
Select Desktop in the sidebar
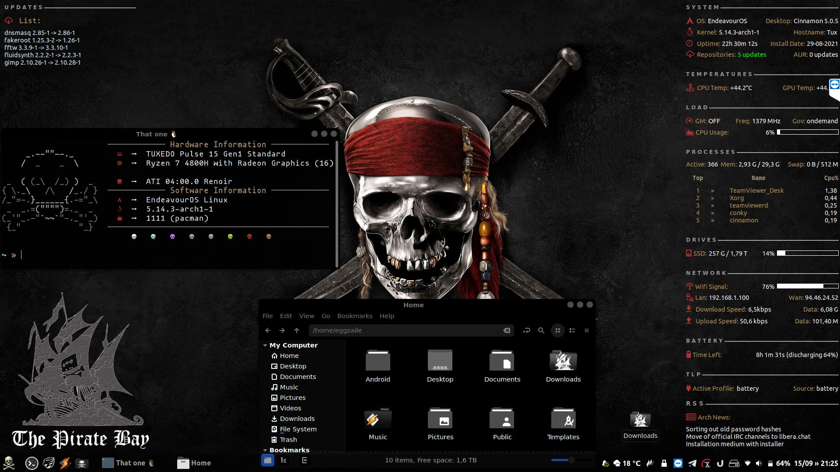(302, 366)
